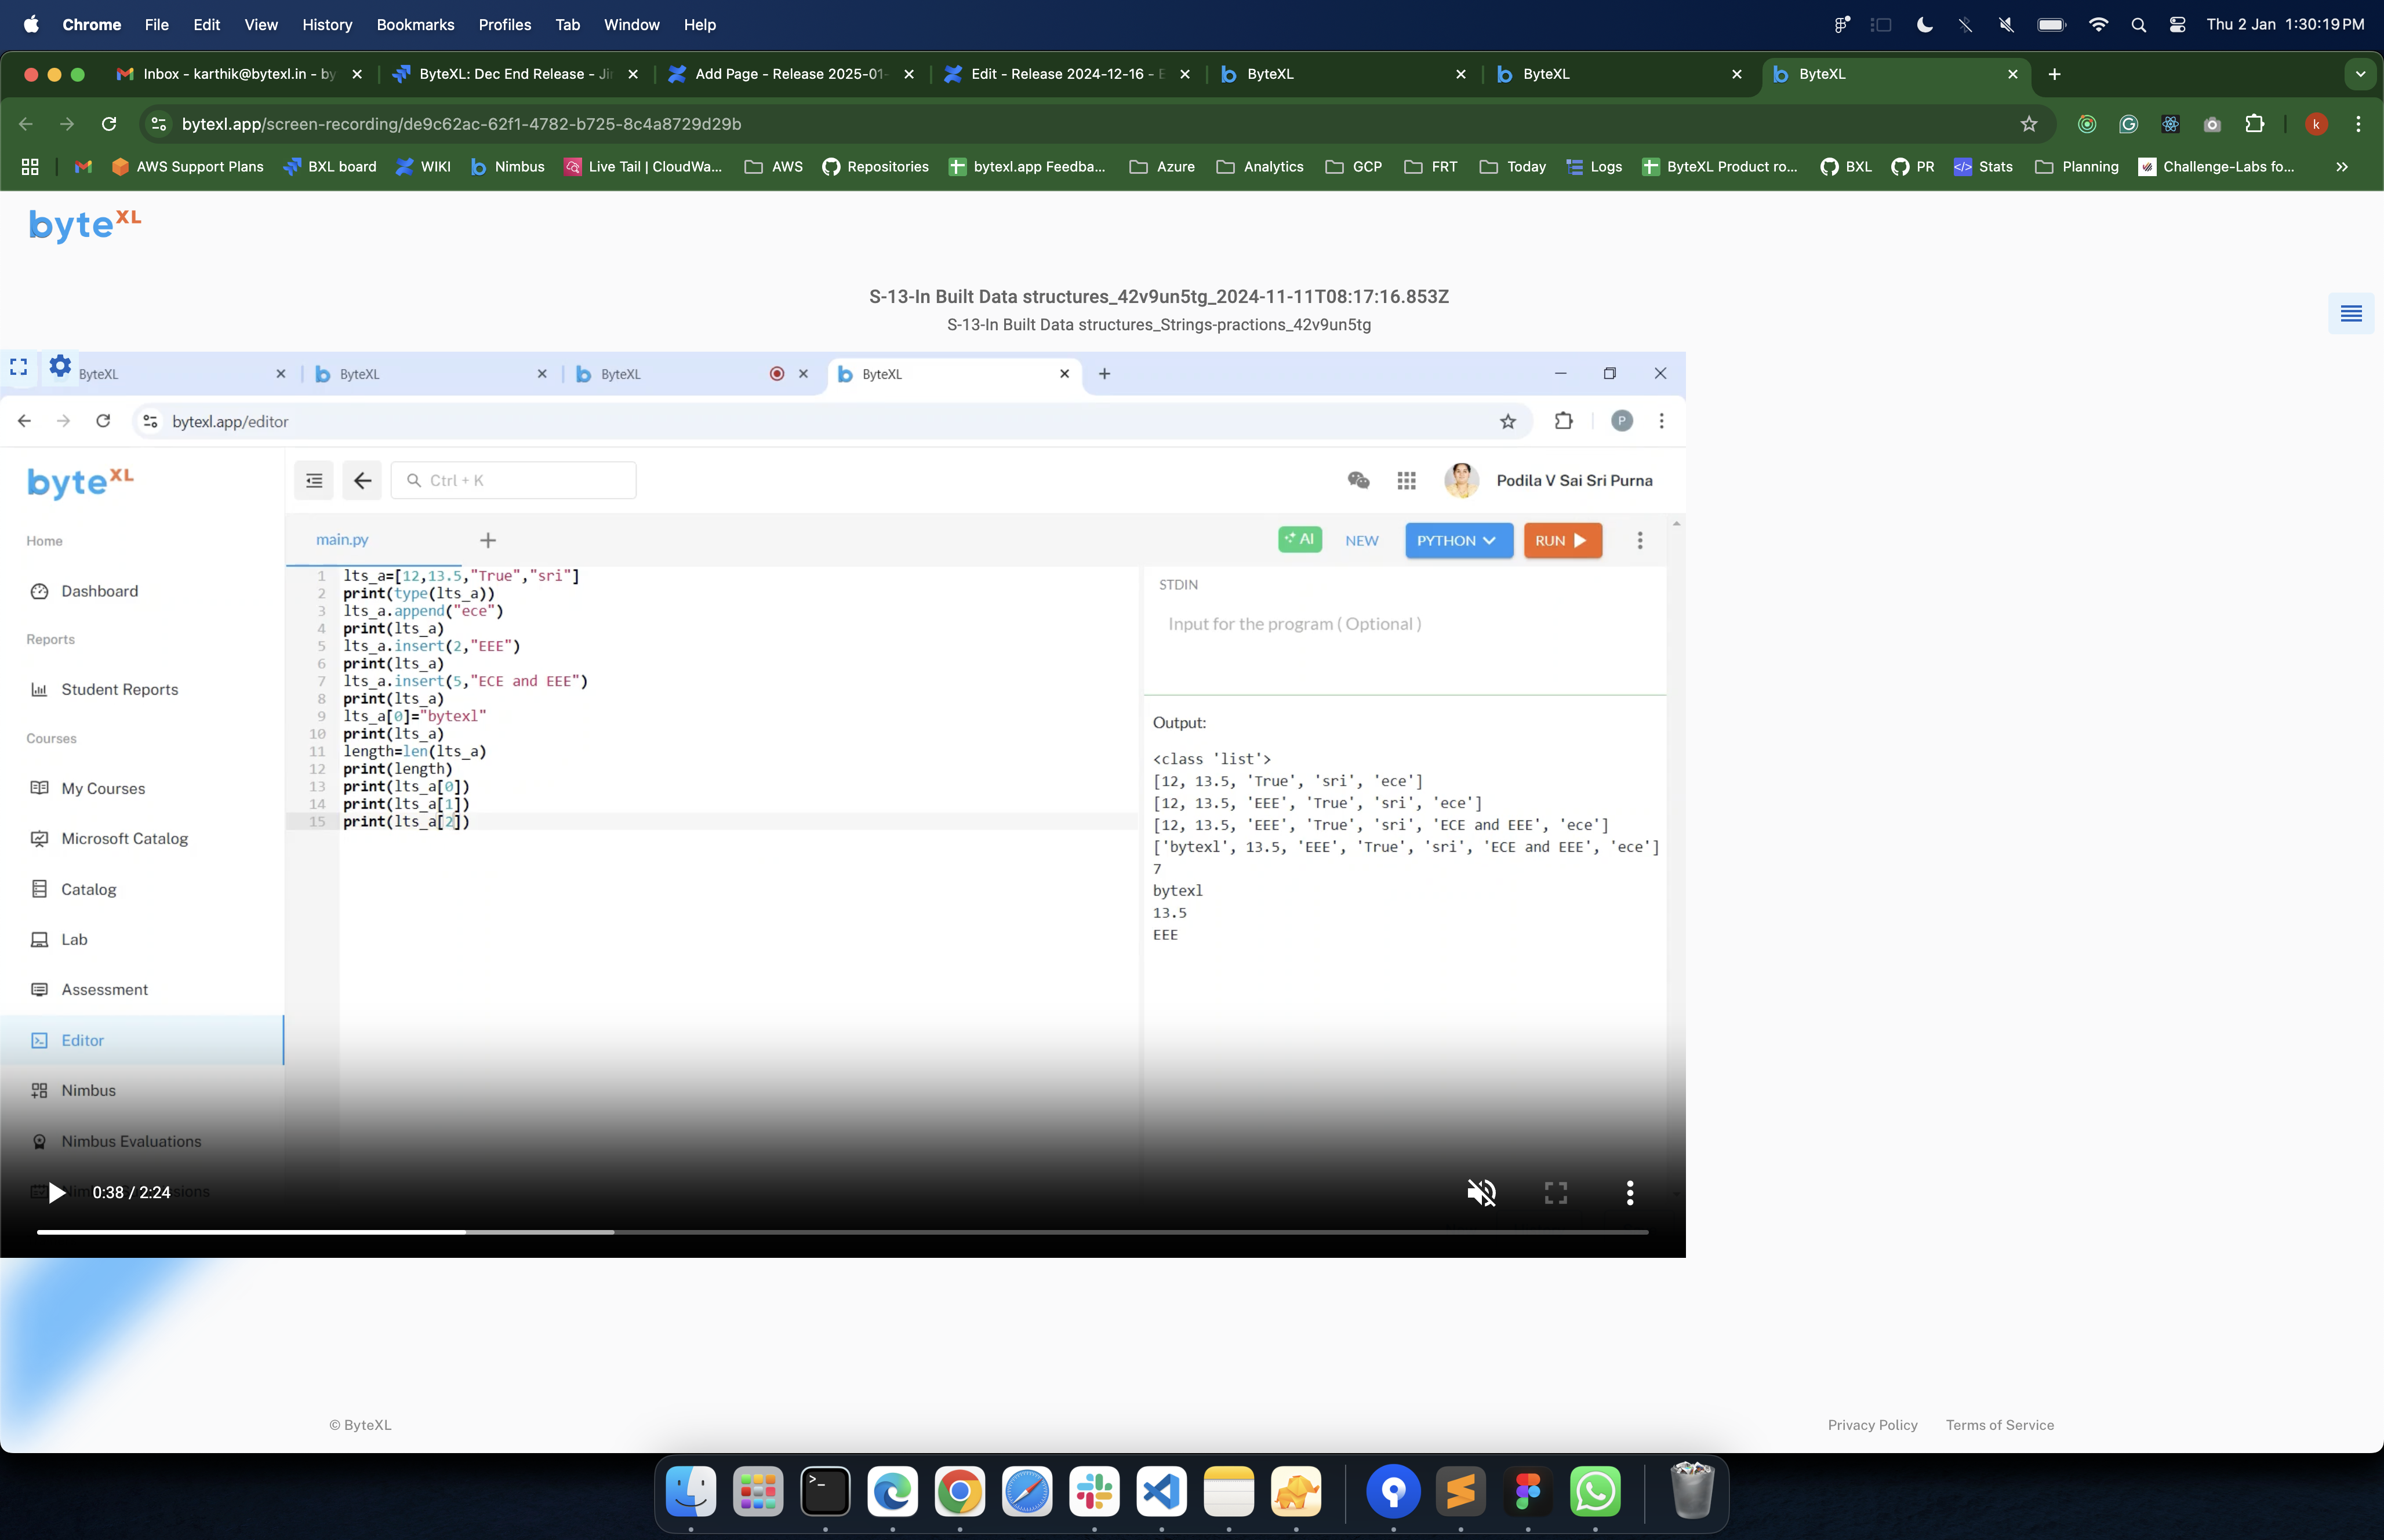
Task: Click the address bar URL
Action: pyautogui.click(x=461, y=124)
